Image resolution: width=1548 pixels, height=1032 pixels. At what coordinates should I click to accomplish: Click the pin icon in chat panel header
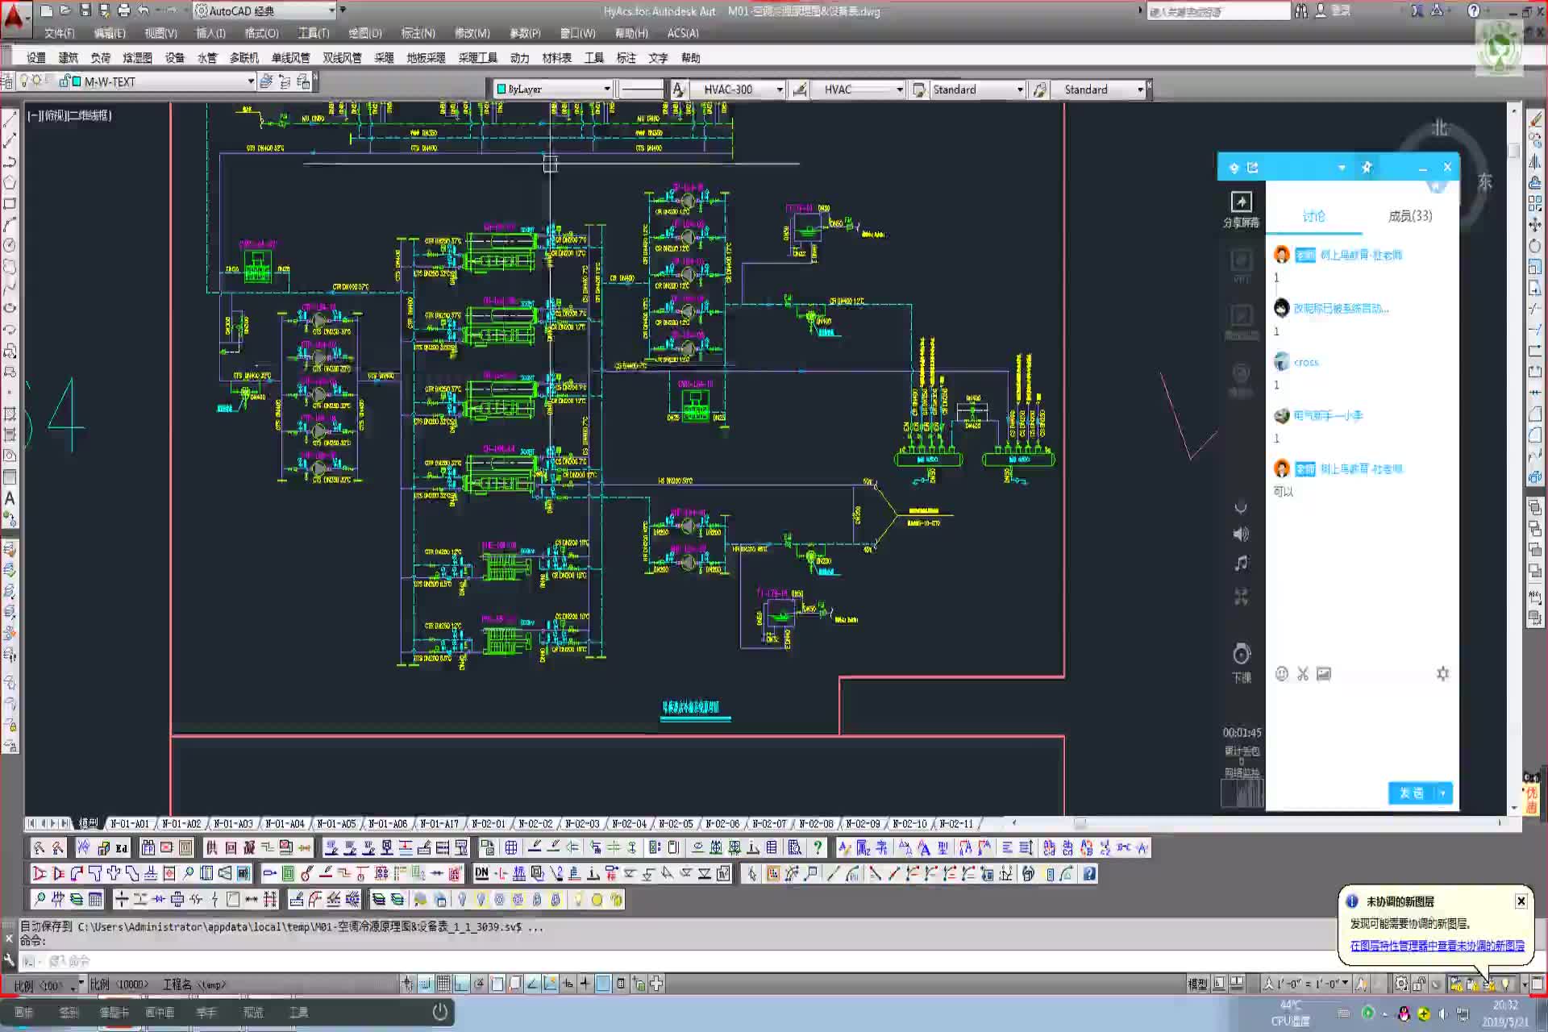point(1367,168)
